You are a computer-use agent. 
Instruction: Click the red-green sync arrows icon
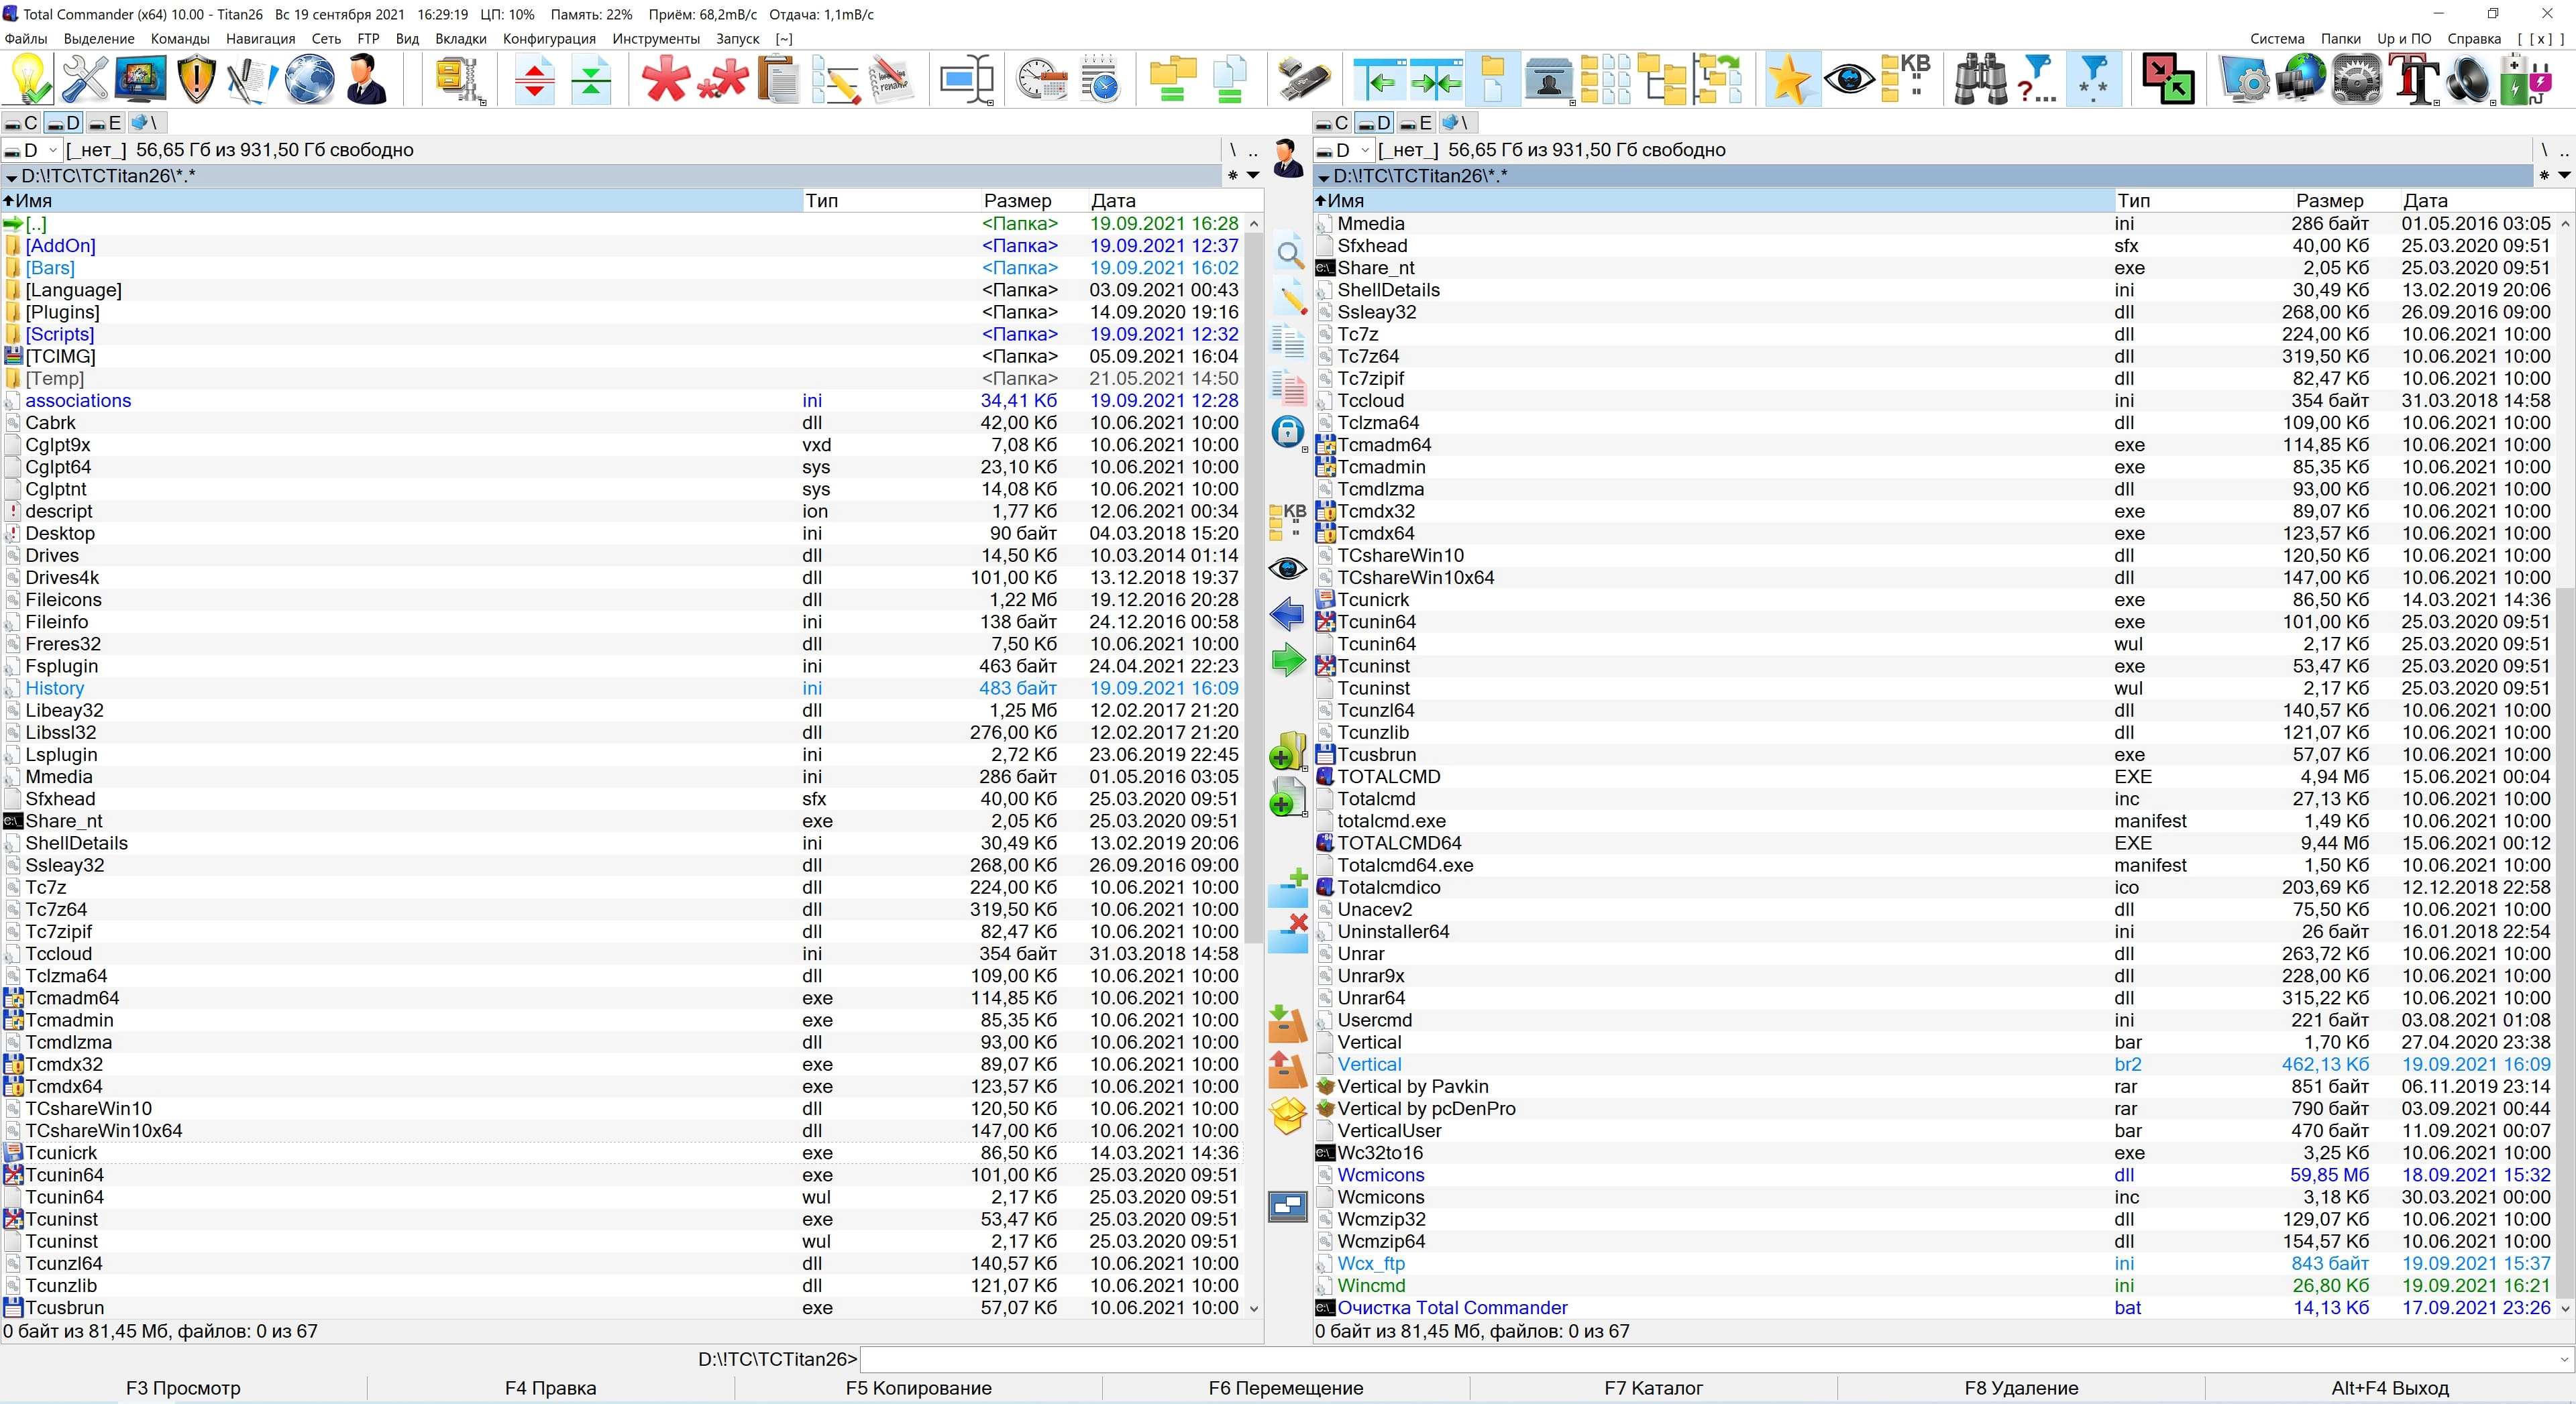click(2168, 79)
